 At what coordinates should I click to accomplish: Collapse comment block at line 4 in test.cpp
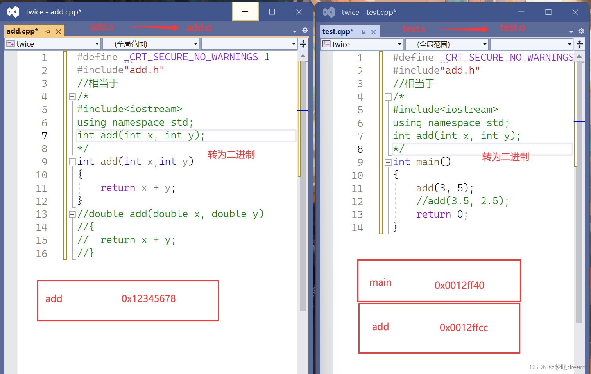388,97
